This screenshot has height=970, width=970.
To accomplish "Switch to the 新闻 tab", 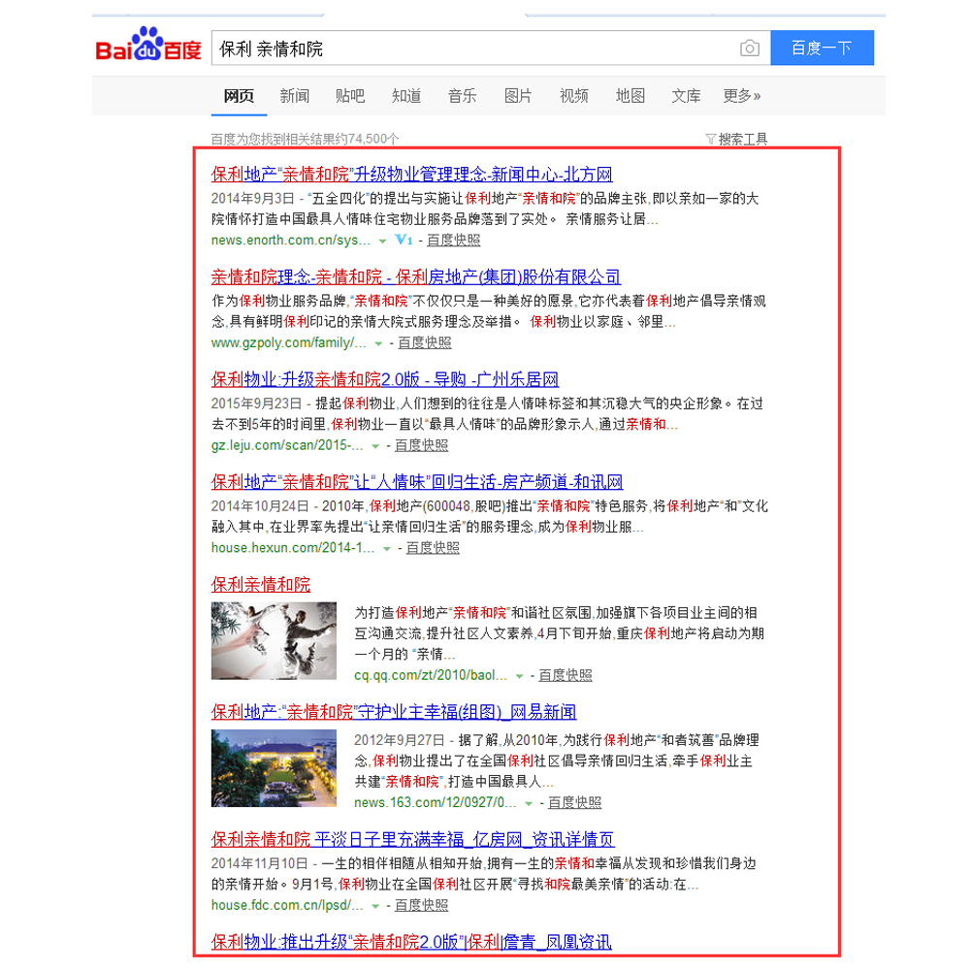I will click(x=295, y=96).
